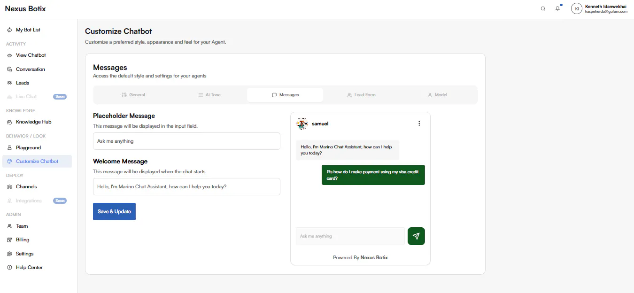Click the Help Center info icon

tap(10, 268)
